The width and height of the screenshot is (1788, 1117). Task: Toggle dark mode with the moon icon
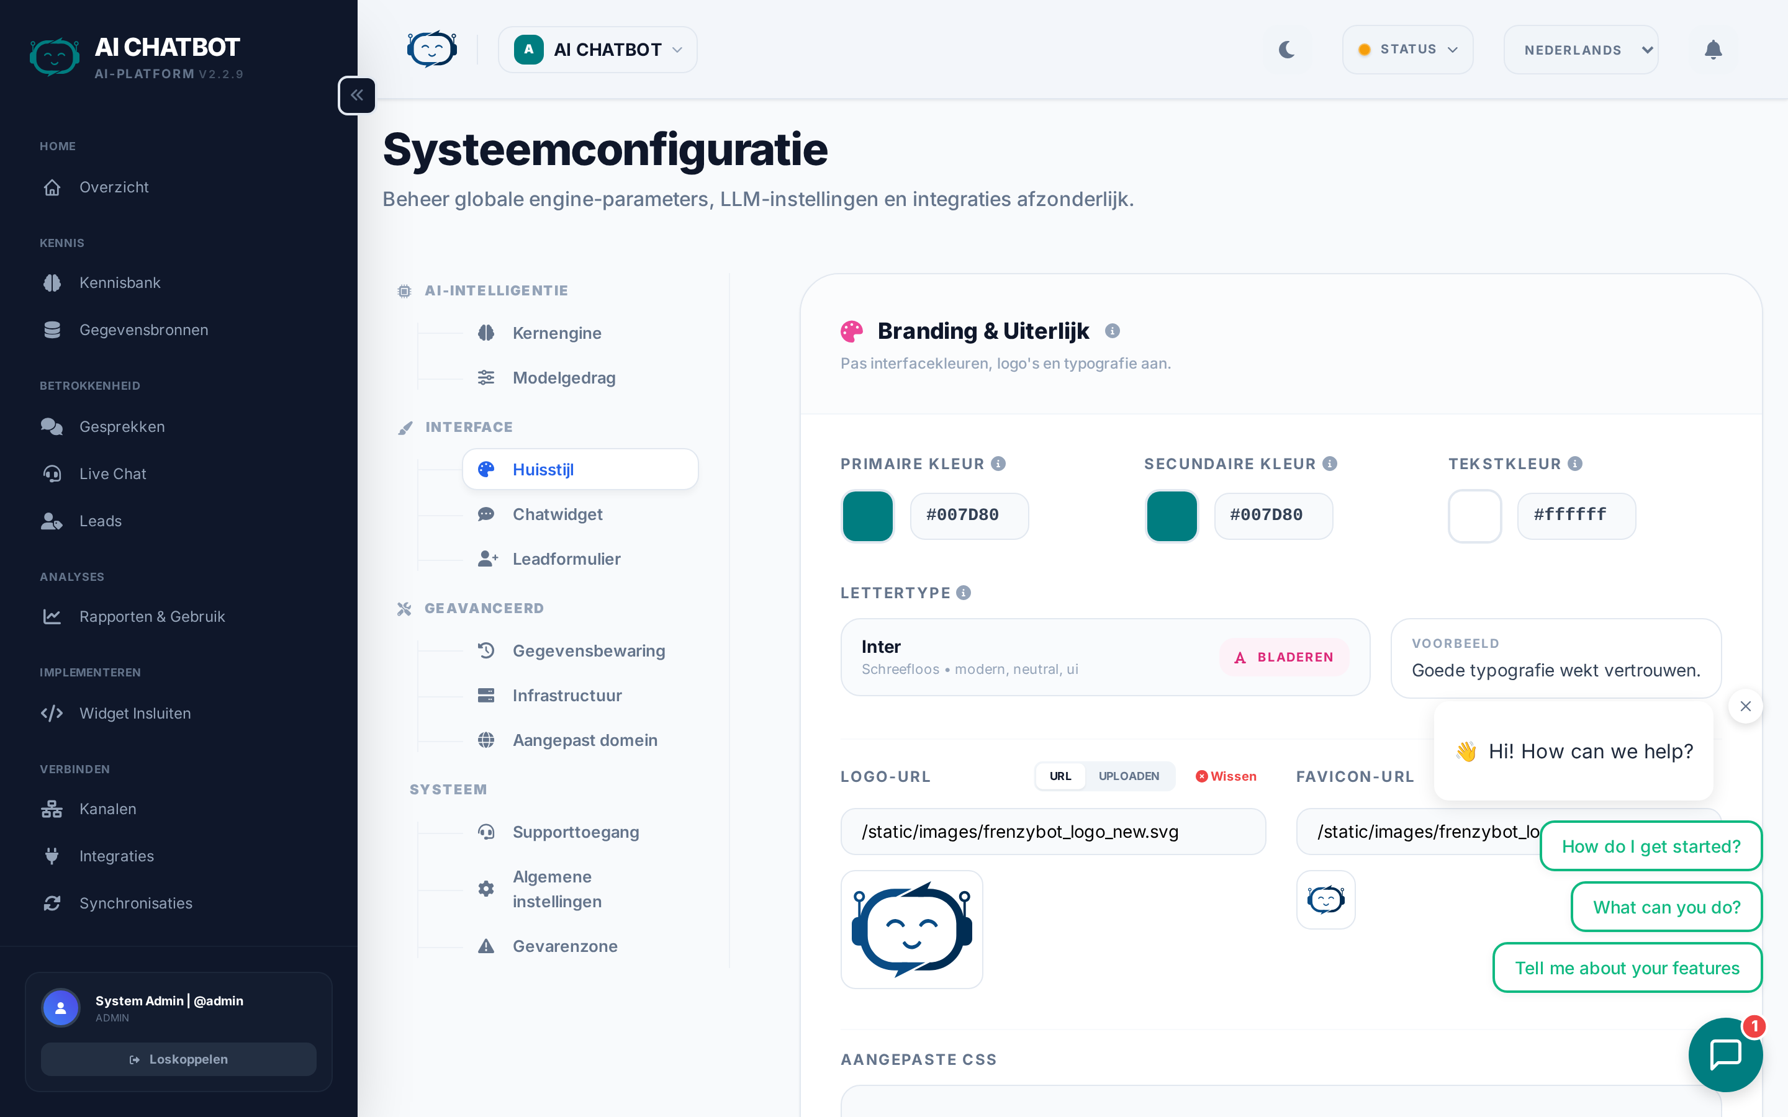(1286, 50)
